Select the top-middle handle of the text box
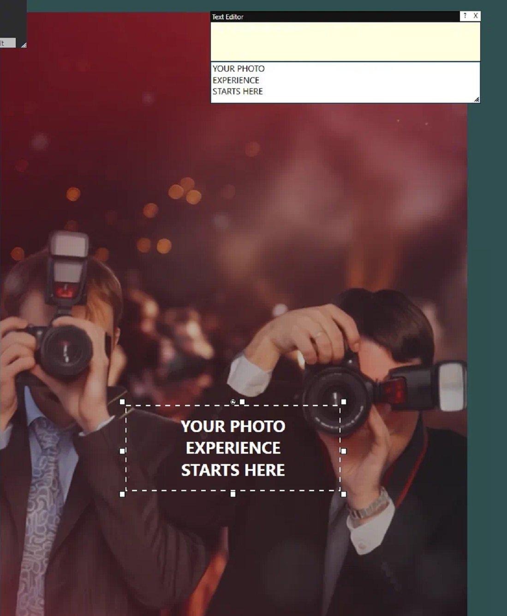 point(242,402)
